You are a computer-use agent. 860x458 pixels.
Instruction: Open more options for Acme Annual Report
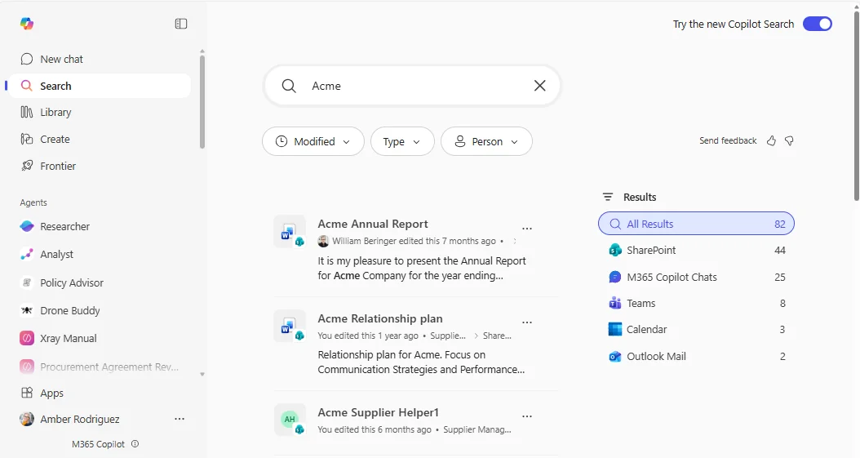(527, 228)
